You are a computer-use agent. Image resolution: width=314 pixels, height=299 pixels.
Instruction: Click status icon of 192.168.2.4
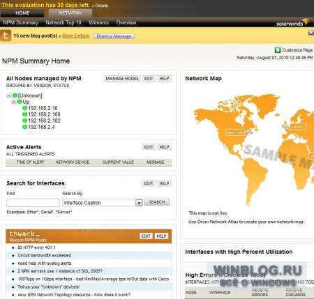(x=24, y=127)
